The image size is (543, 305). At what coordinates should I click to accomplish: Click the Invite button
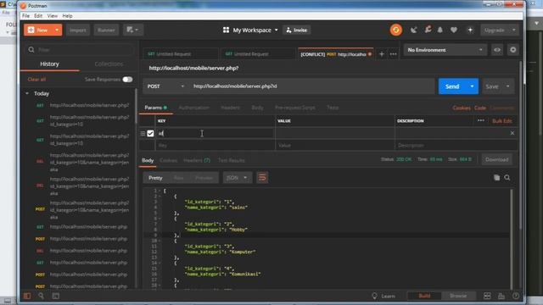tap(297, 30)
